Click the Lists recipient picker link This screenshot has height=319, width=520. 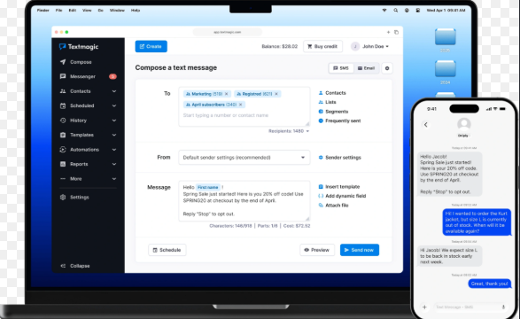click(x=327, y=102)
